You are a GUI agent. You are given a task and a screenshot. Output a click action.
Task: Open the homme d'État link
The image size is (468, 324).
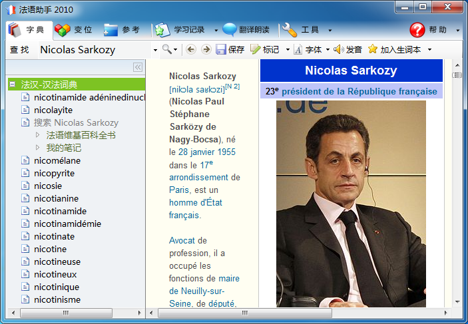pyautogui.click(x=196, y=202)
